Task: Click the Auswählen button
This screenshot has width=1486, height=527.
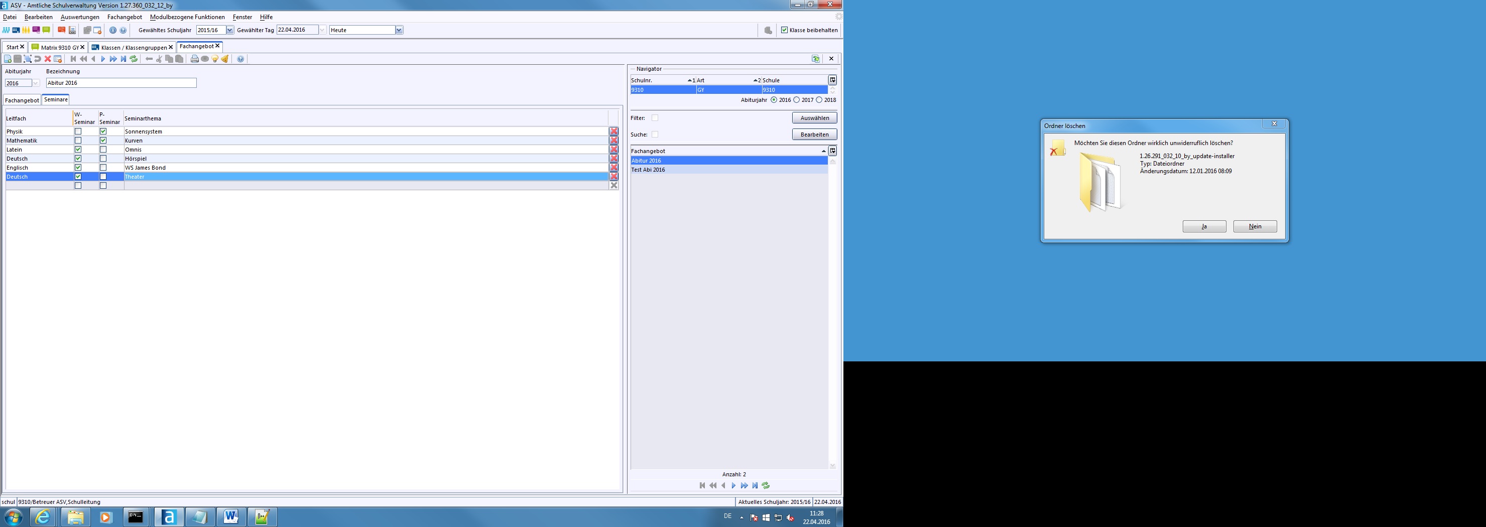Action: coord(814,117)
